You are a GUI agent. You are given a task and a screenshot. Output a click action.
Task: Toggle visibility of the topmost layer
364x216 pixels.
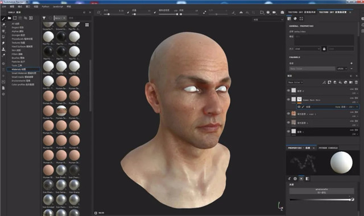tap(288, 91)
